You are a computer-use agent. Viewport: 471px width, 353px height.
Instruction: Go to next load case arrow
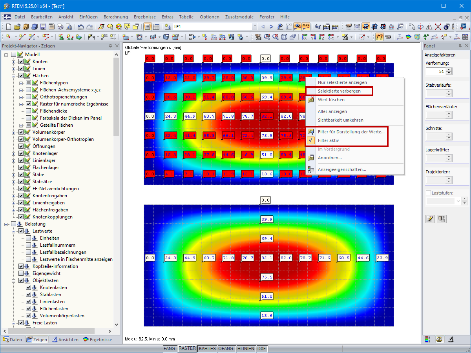(271, 27)
